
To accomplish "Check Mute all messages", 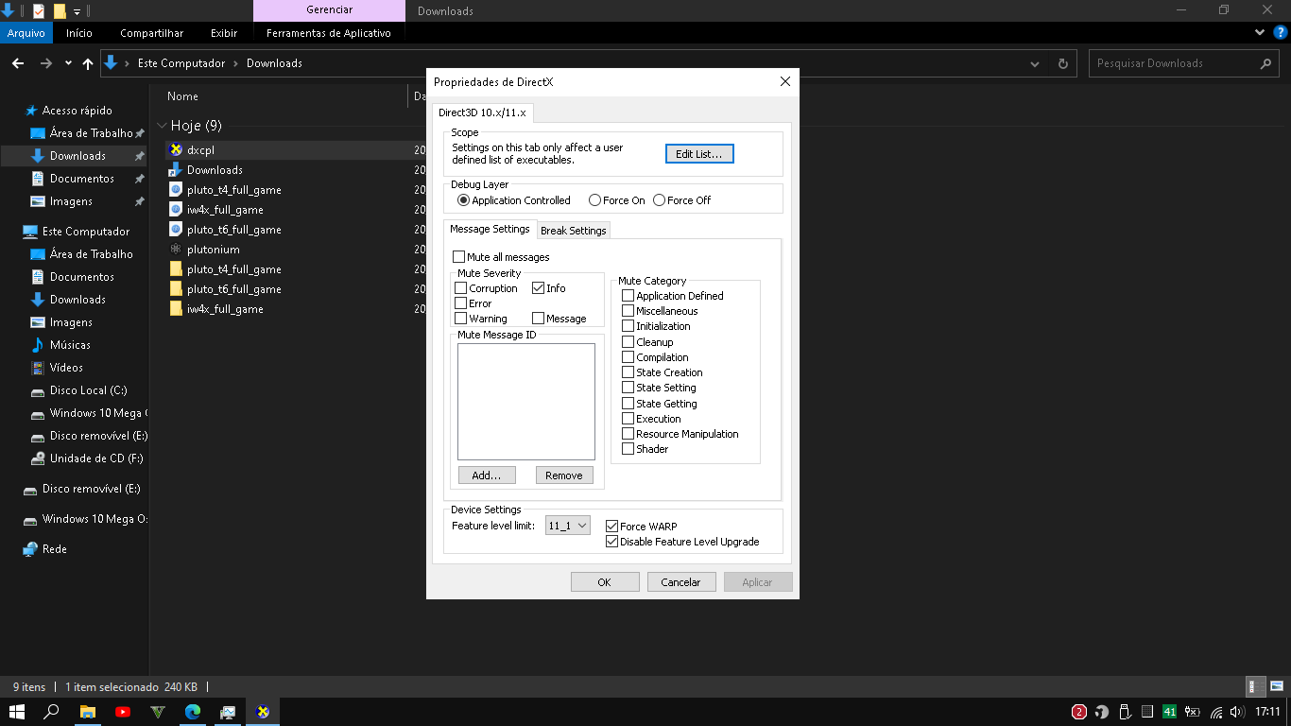I will point(459,256).
